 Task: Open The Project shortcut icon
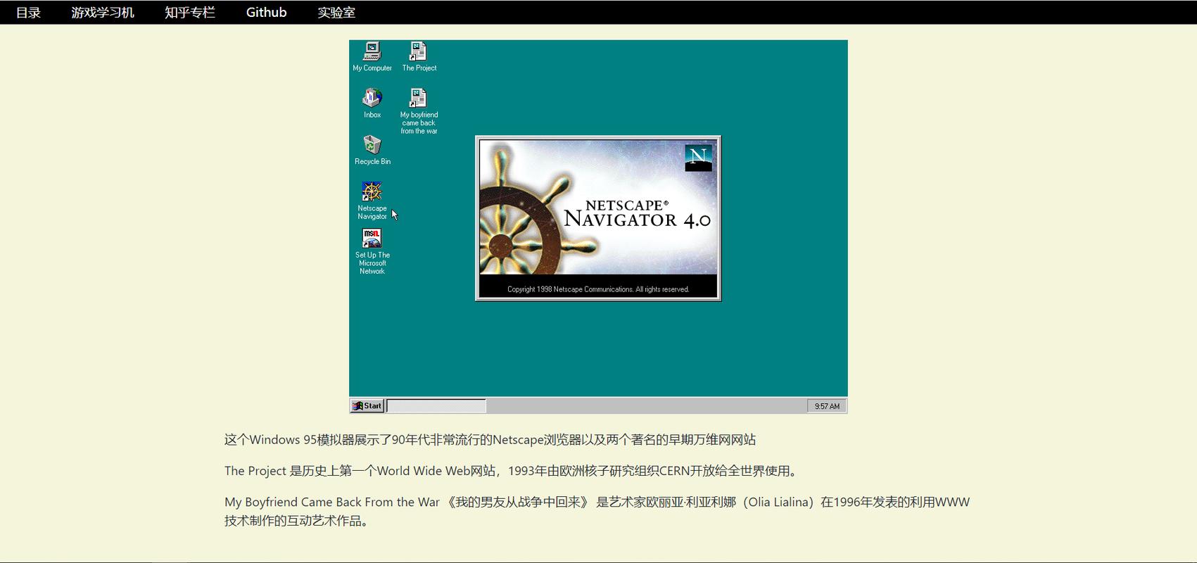(x=418, y=52)
